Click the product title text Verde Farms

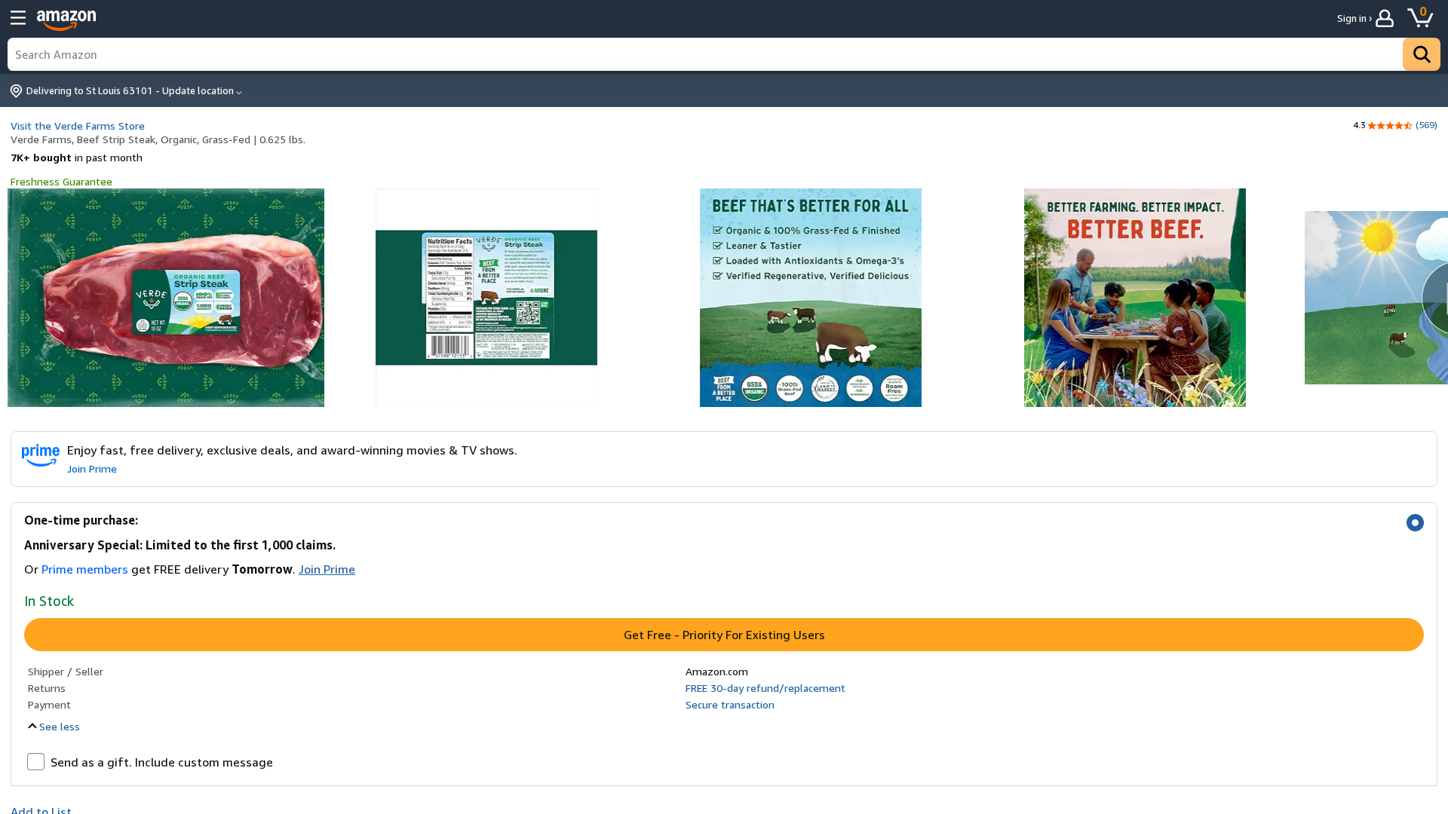[158, 139]
